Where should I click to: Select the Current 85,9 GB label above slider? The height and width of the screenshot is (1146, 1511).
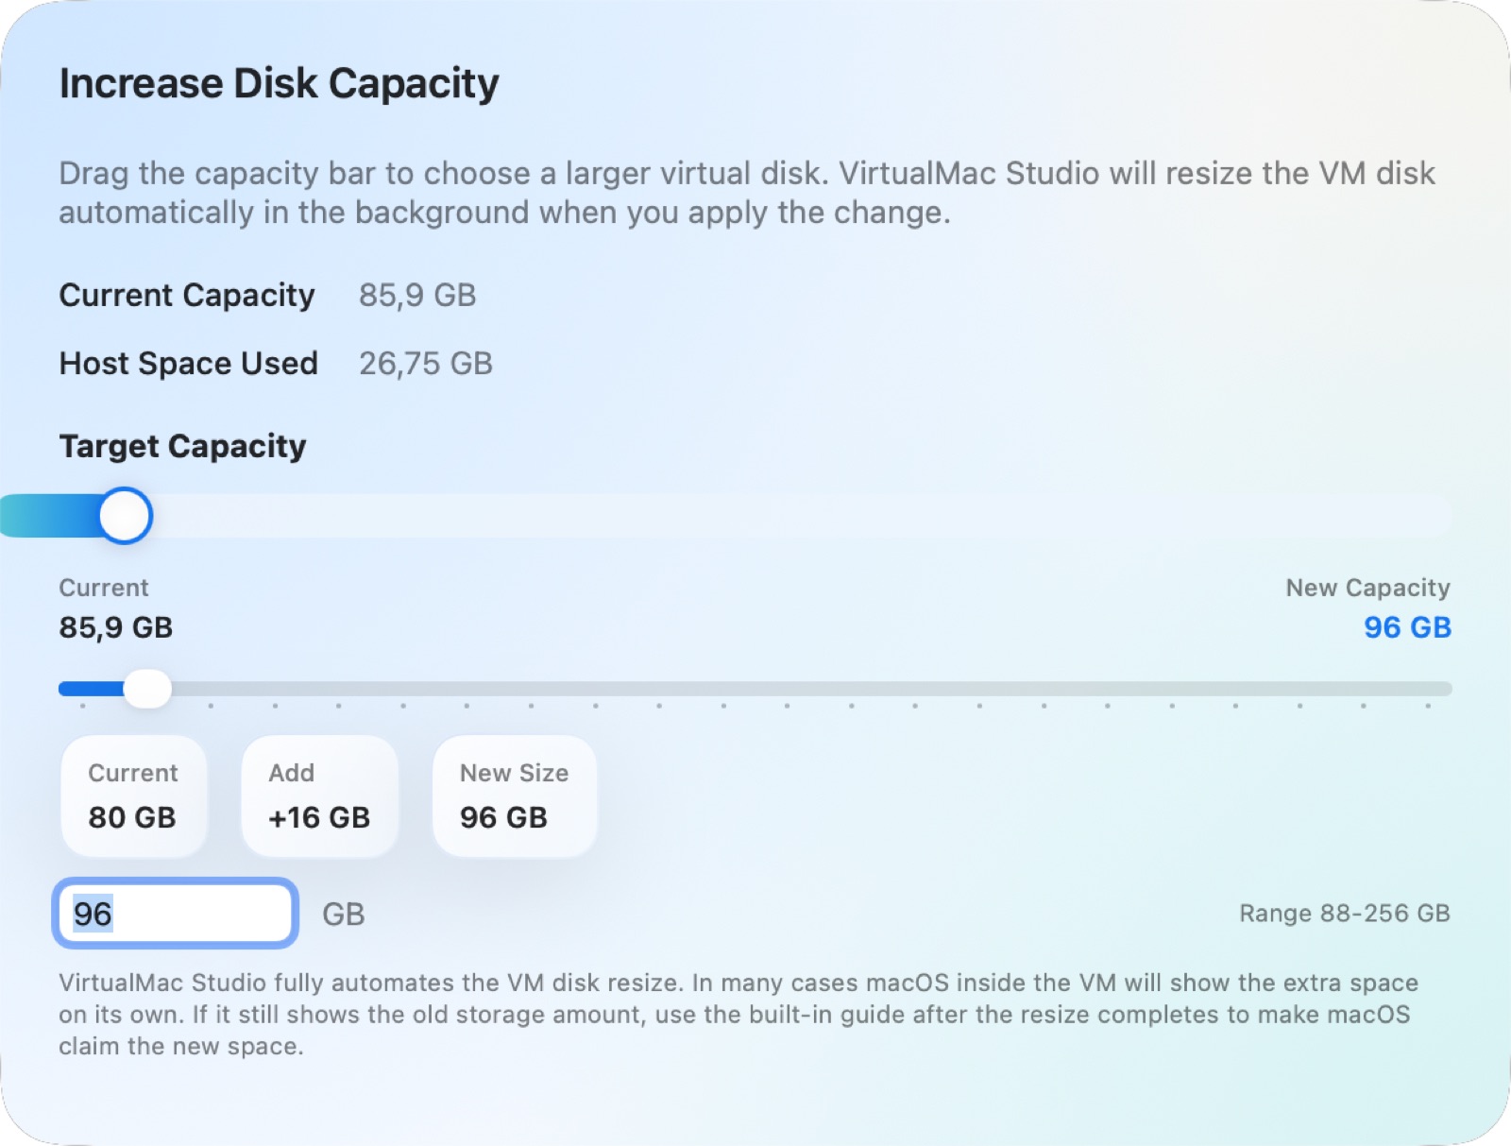pyautogui.click(x=104, y=588)
